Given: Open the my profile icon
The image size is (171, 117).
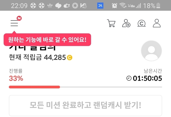Looking at the screenshot, I should point(157,23).
